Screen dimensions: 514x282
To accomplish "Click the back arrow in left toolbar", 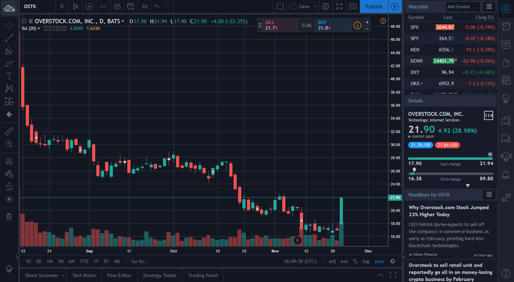I will 9,114.
